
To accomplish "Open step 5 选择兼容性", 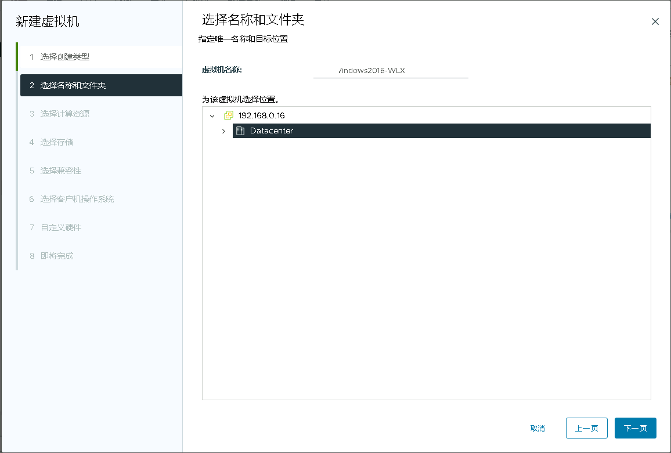I will (x=61, y=171).
